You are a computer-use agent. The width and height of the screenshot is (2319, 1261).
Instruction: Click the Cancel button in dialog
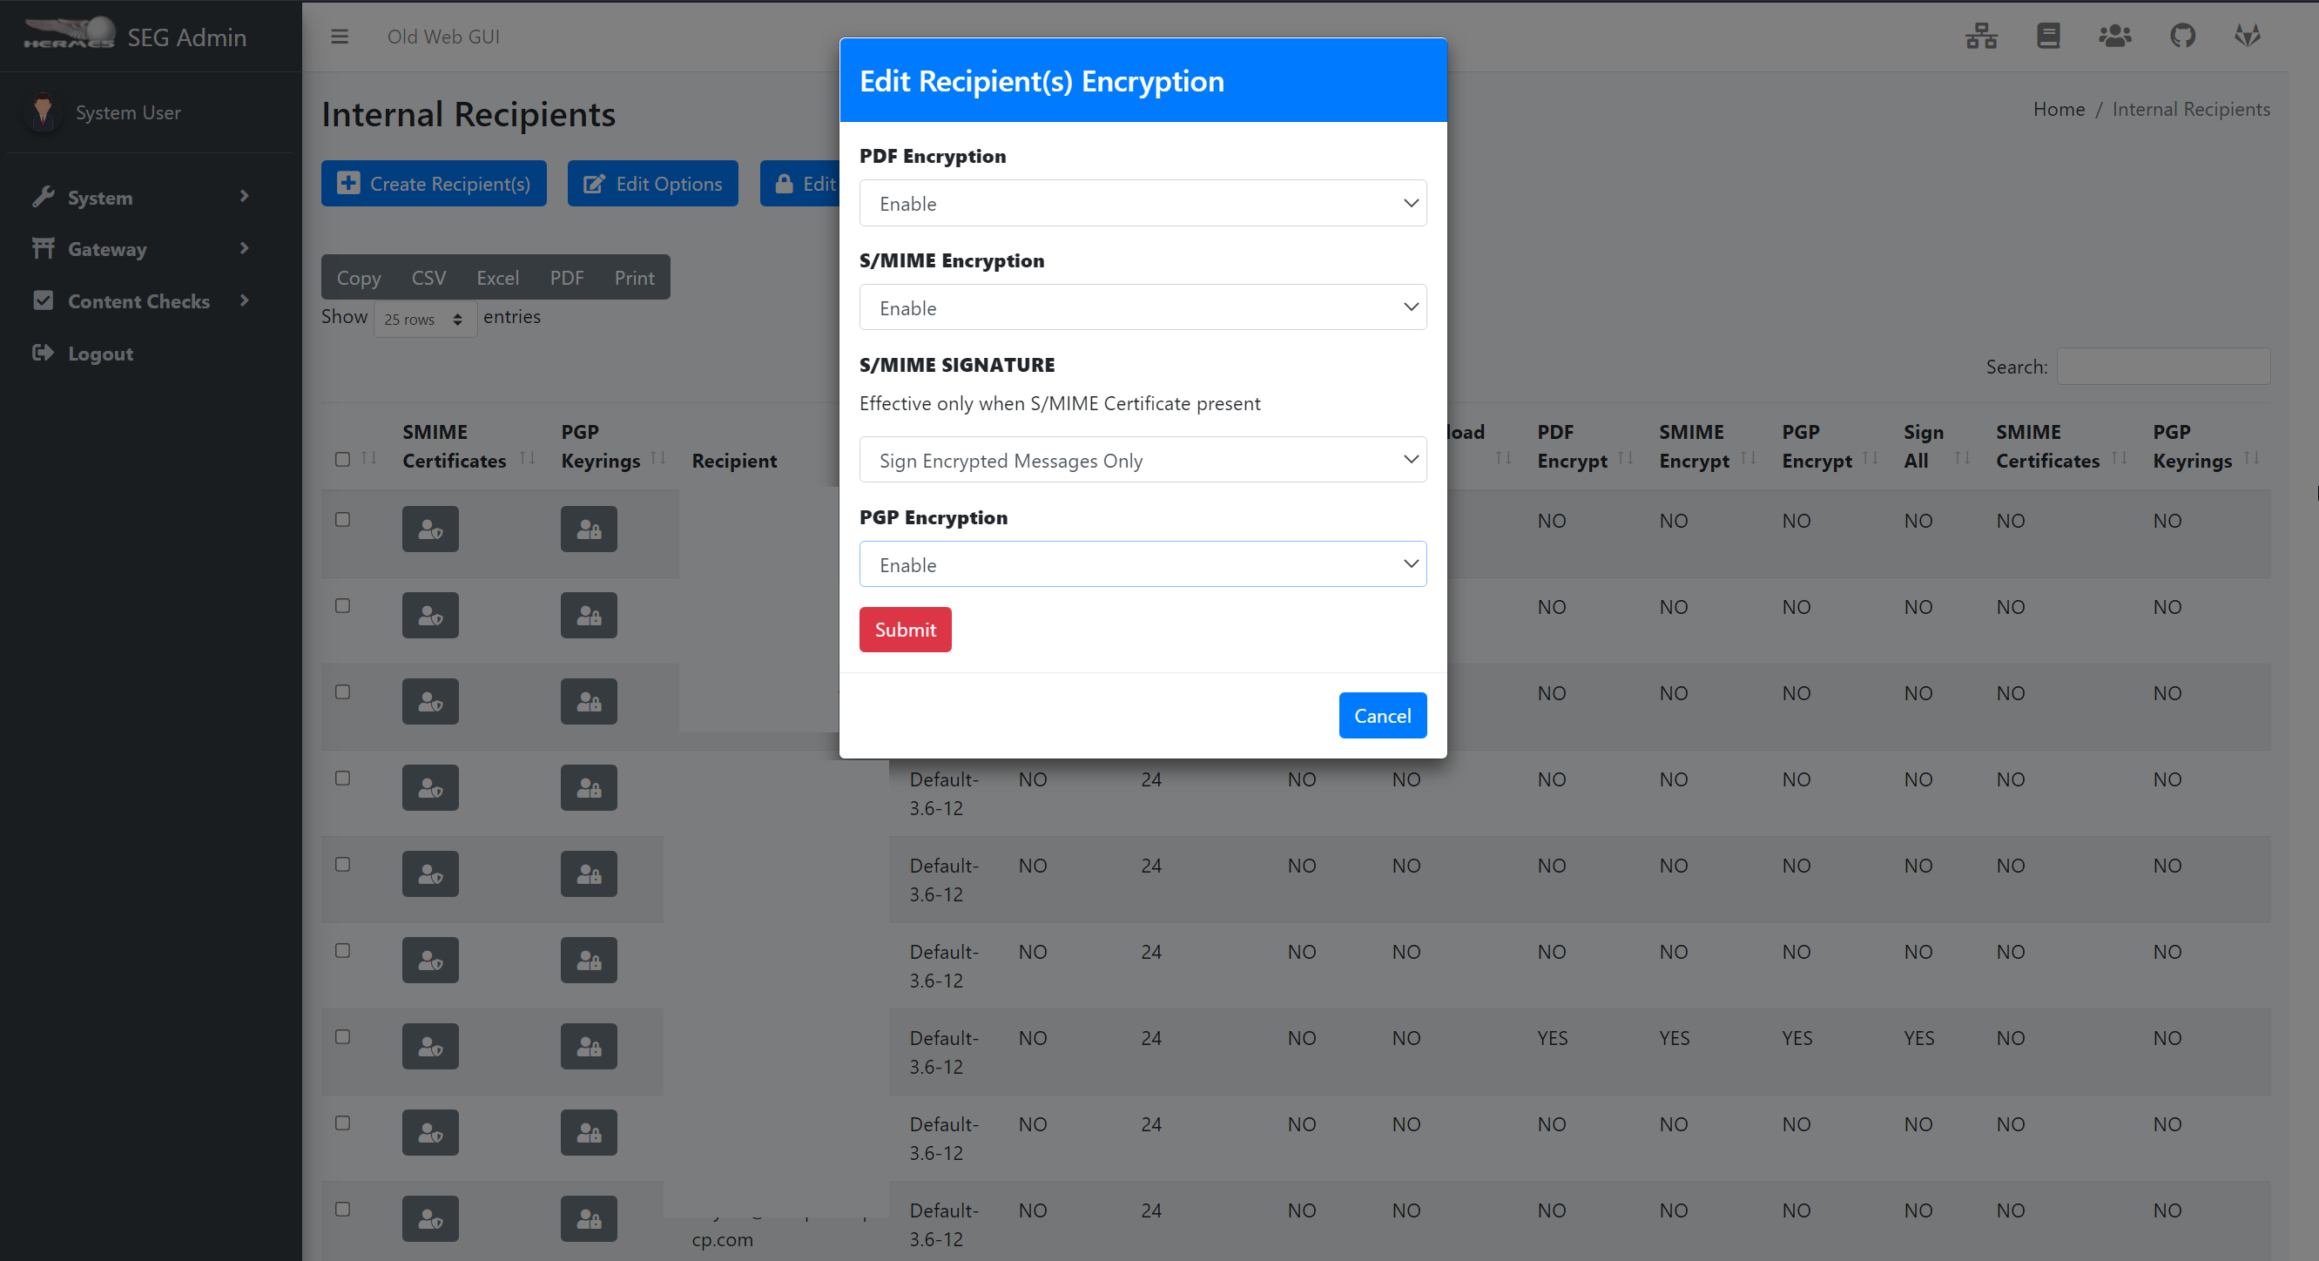pos(1382,716)
